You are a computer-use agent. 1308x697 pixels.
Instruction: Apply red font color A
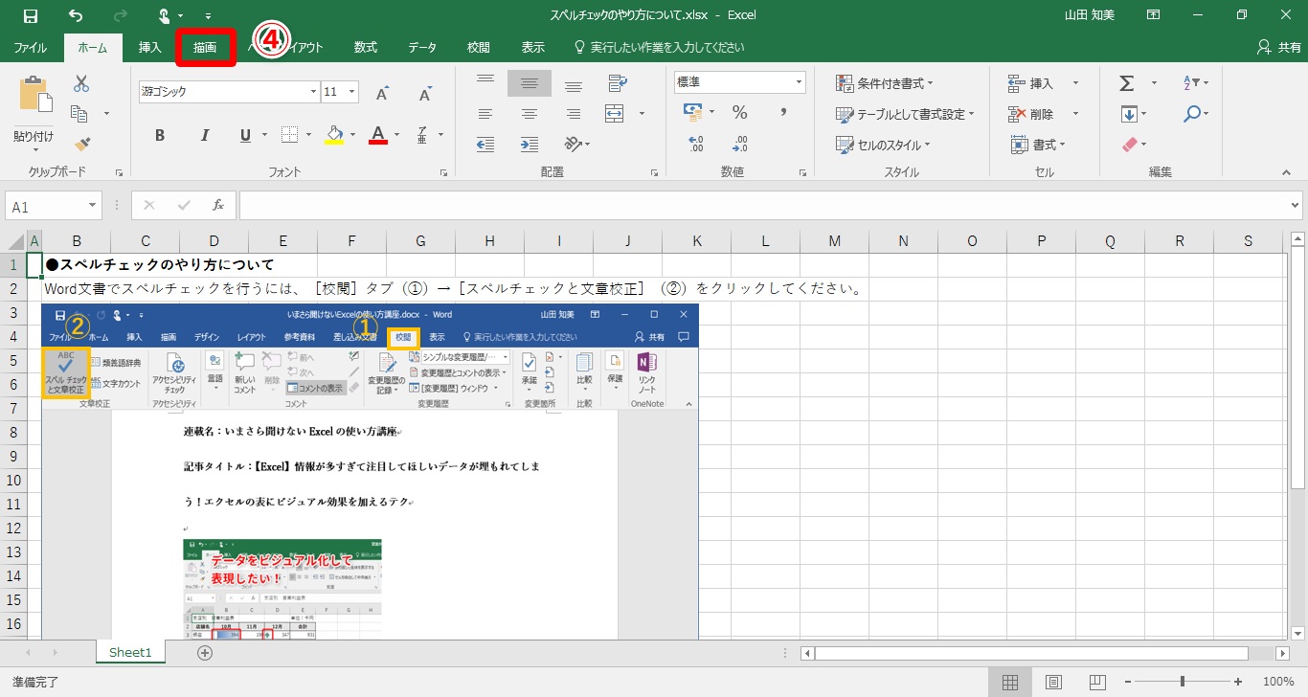tap(378, 135)
